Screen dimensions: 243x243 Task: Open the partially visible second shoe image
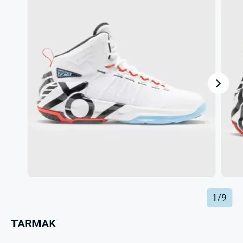(232, 88)
